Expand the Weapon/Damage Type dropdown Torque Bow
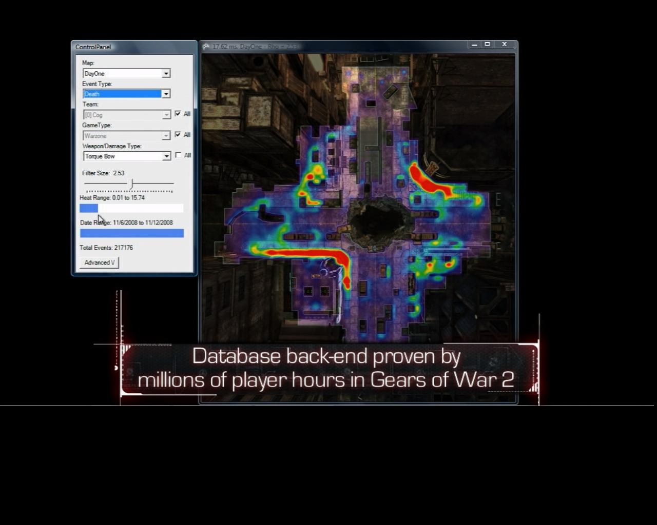 point(126,156)
